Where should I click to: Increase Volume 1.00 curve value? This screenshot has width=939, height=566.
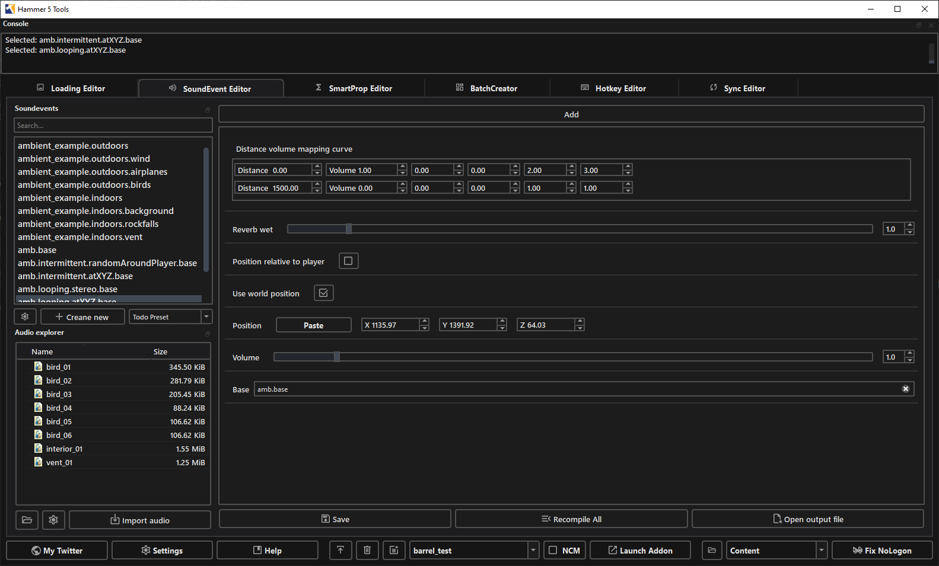pos(402,167)
